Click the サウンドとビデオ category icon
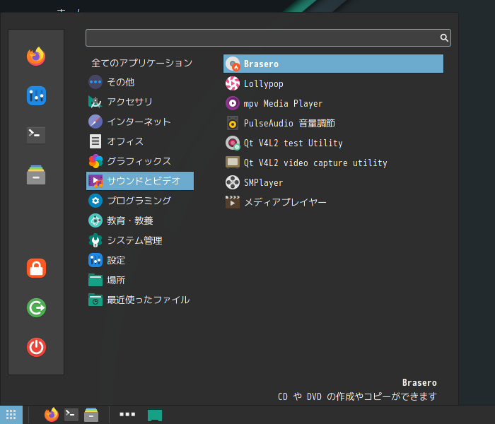Viewport: 495px width, 424px height. (x=95, y=181)
